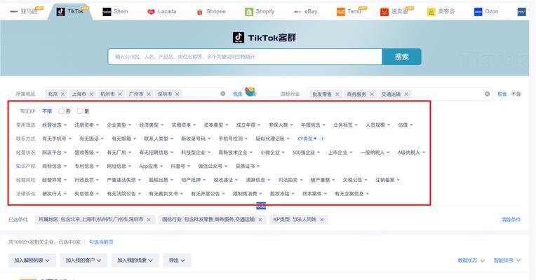Expand the 网店平台 filter dropdown
The height and width of the screenshot is (280, 536).
(x=54, y=153)
